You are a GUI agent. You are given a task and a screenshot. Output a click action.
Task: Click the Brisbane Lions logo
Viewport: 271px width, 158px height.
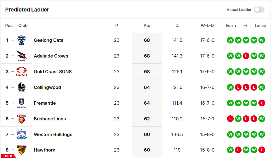pyautogui.click(x=22, y=118)
